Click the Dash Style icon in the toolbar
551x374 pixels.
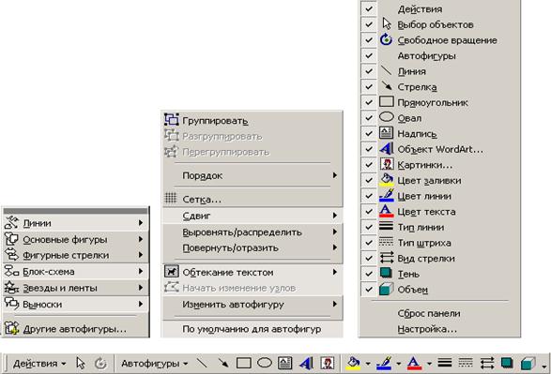pos(466,363)
